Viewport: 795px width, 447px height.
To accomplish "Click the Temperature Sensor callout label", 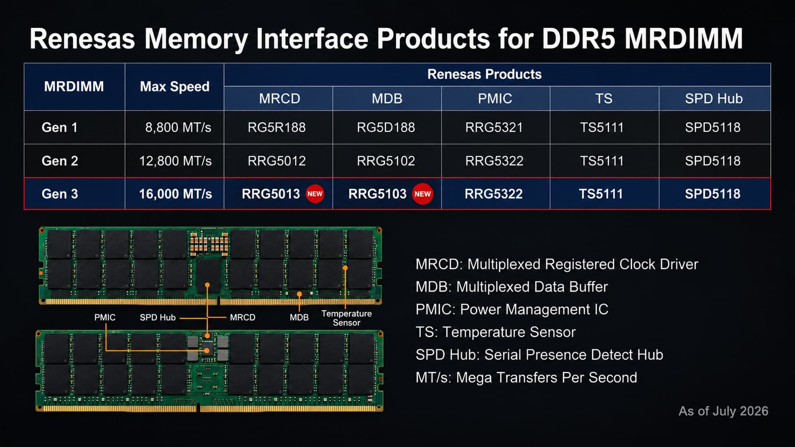I will pos(347,318).
